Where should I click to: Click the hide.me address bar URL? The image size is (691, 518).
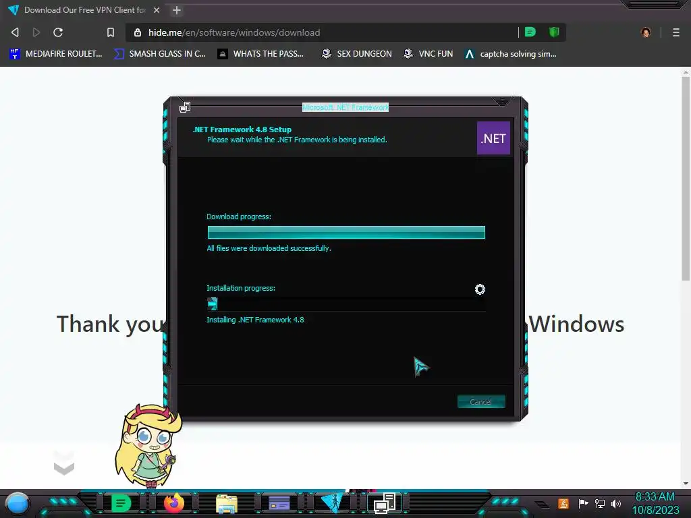[x=234, y=32]
